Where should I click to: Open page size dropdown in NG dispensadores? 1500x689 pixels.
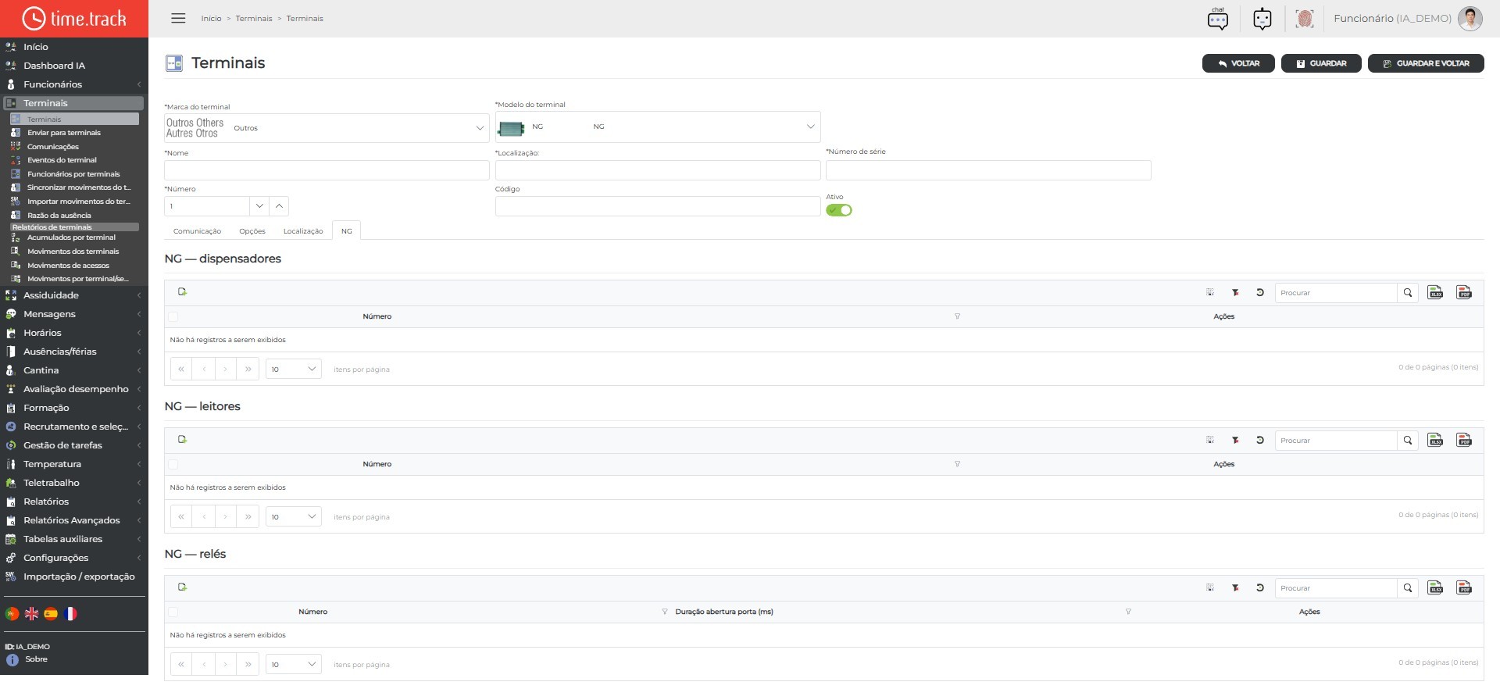[294, 369]
